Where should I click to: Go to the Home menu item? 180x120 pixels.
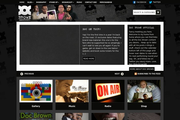22,2
